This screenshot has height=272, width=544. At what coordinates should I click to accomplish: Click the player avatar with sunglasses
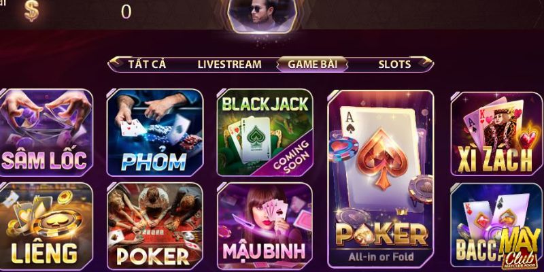tap(262, 14)
